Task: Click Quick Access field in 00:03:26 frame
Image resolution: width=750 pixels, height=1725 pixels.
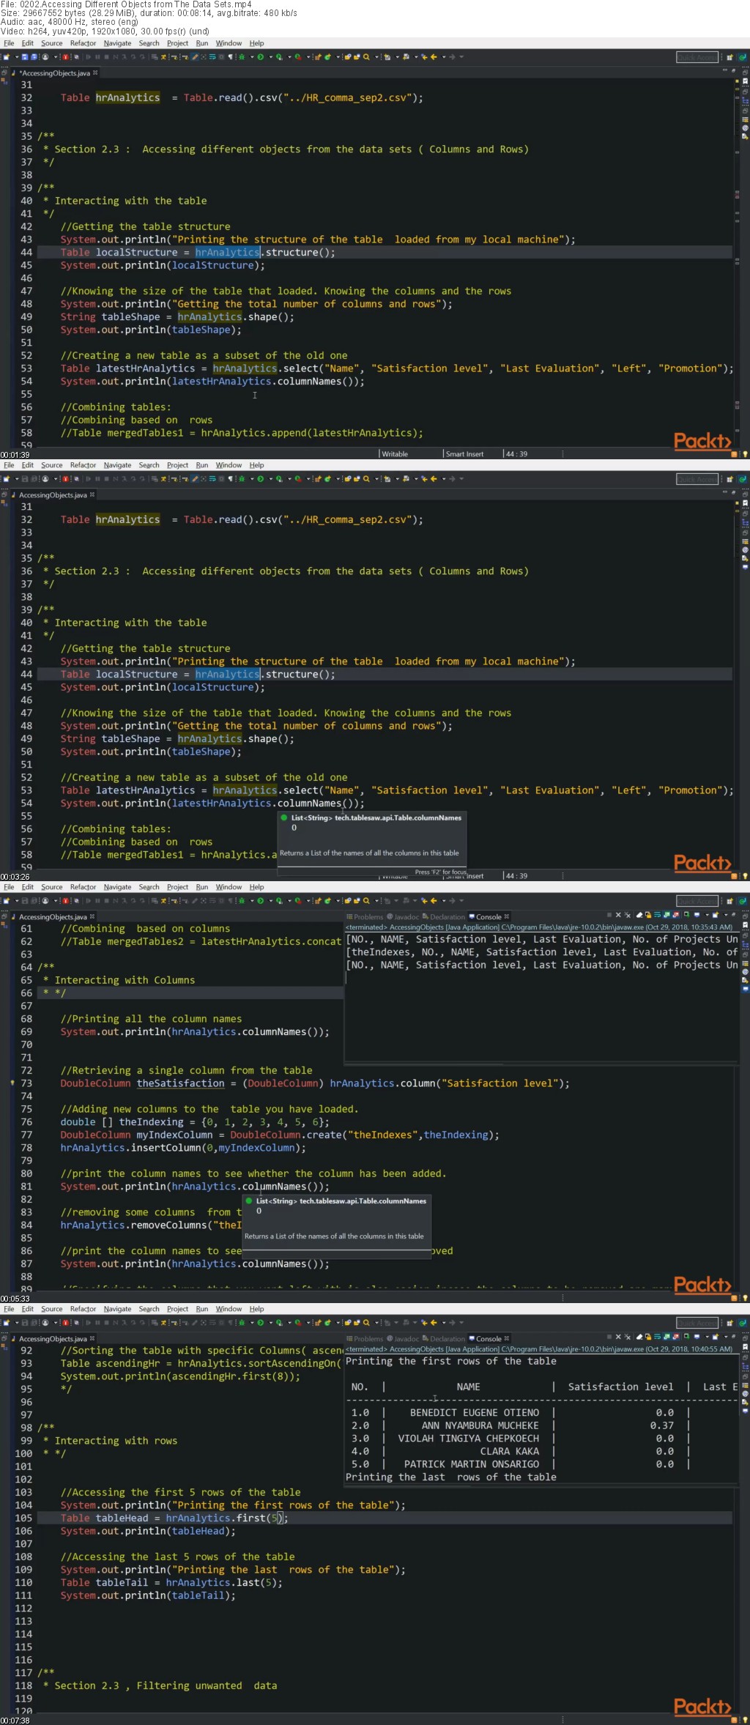Action: (697, 479)
